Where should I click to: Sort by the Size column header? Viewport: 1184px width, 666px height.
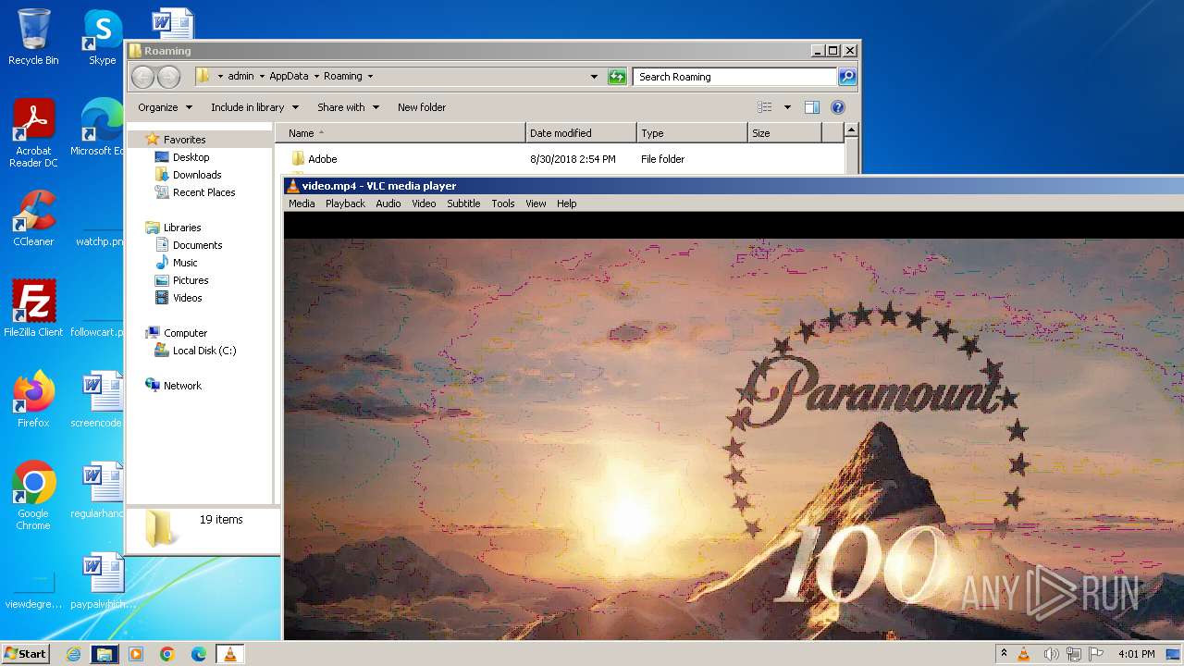tap(784, 133)
